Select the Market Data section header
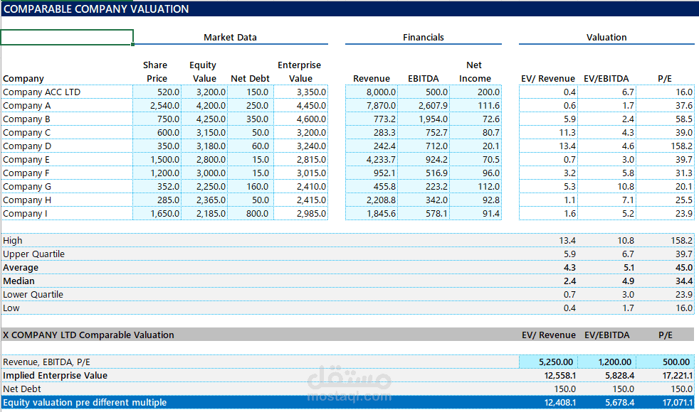The height and width of the screenshot is (412, 699). click(231, 38)
